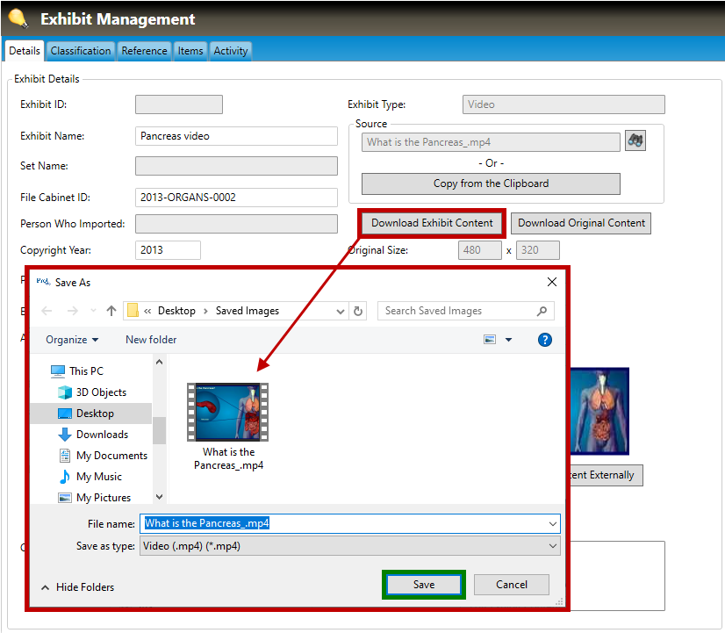Click the search magnifier icon

pos(542,311)
